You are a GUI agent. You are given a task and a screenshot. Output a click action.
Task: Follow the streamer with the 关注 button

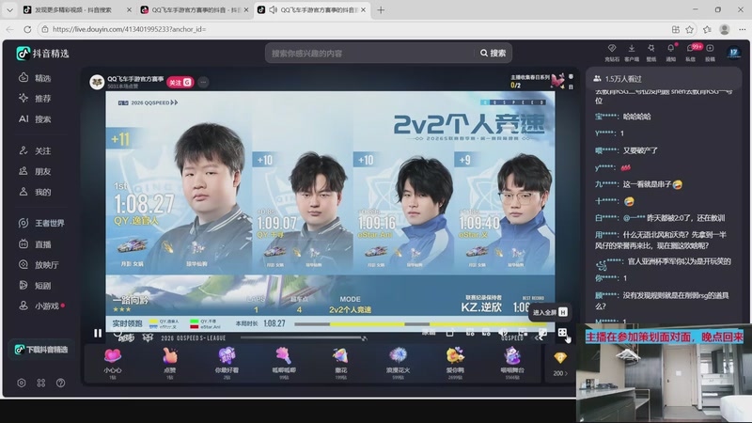click(x=180, y=83)
